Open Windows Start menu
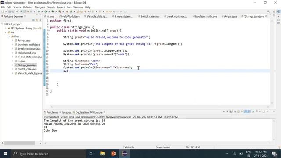This screenshot has height=158, width=281. (x=5, y=154)
